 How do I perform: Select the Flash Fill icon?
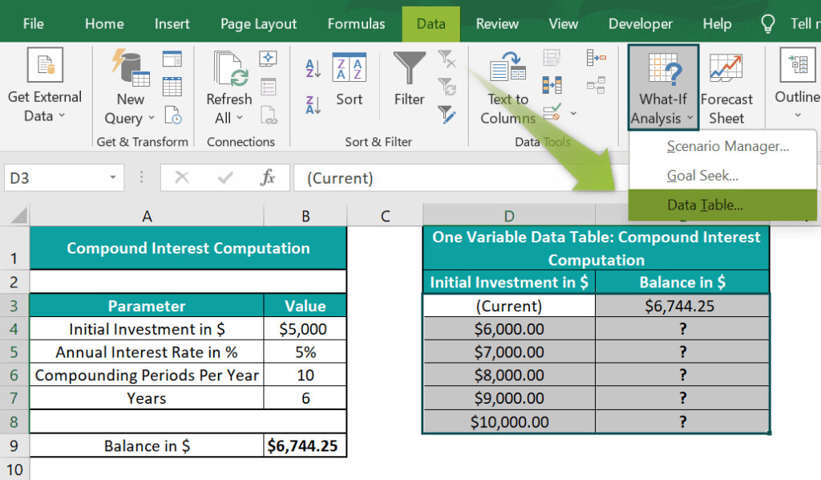click(550, 59)
